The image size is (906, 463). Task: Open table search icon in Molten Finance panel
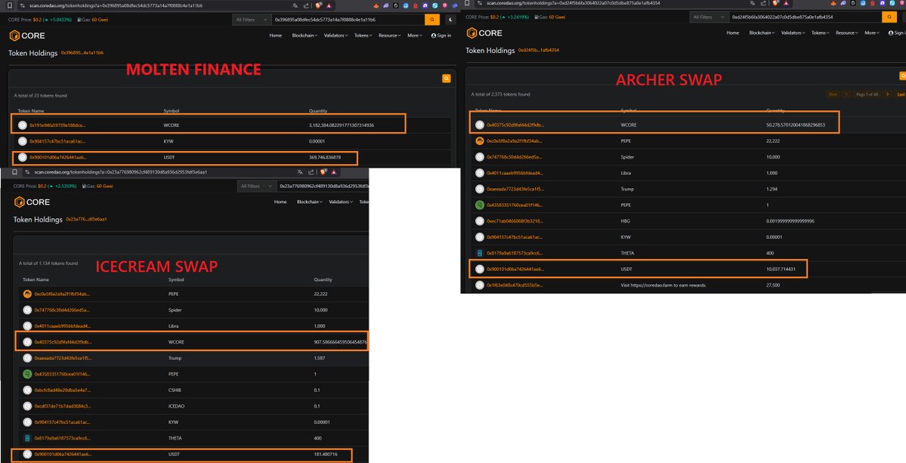click(446, 79)
